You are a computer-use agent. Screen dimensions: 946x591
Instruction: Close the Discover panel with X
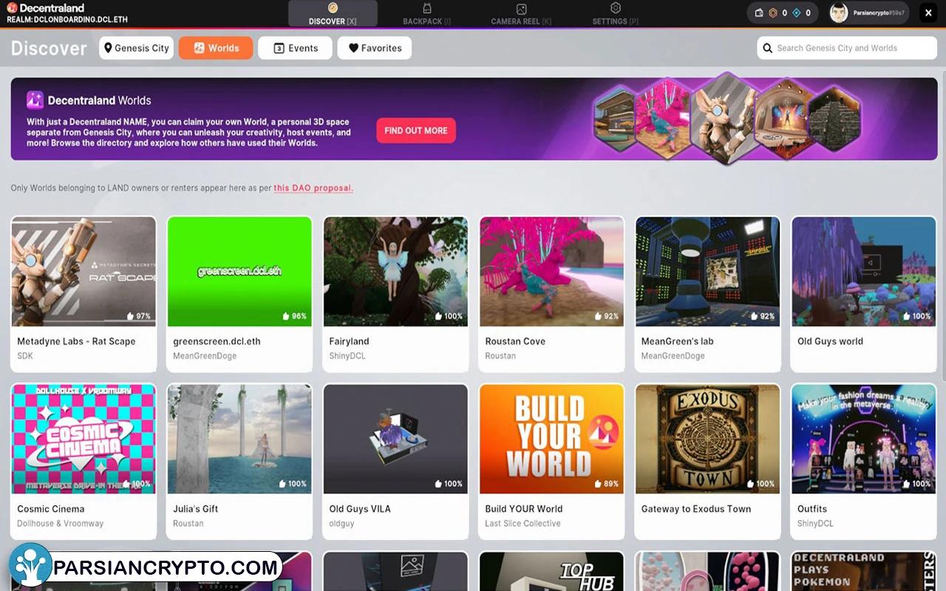(x=928, y=13)
